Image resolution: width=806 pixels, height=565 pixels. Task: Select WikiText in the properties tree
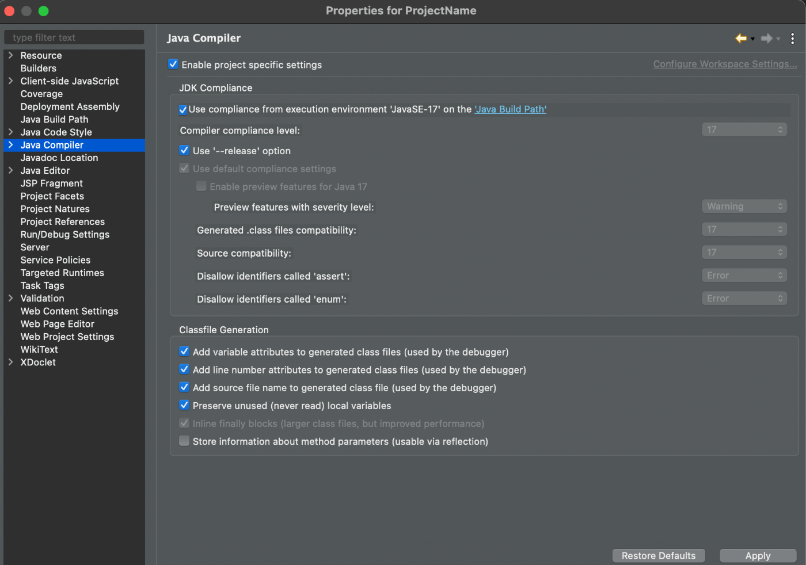[39, 349]
